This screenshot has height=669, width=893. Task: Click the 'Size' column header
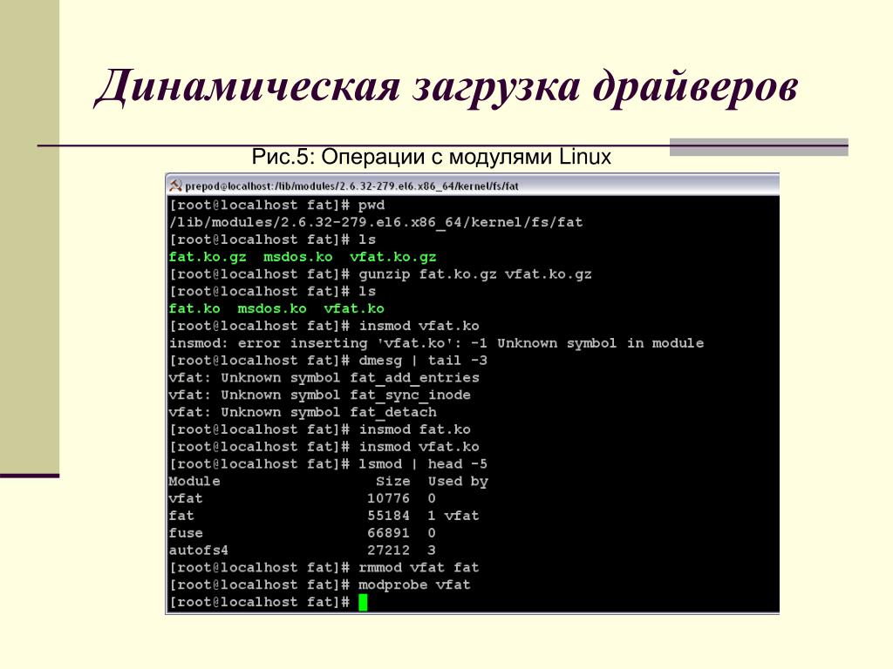click(393, 481)
